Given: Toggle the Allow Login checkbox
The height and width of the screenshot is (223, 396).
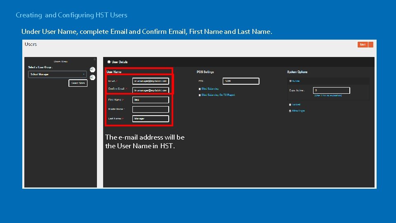Looking at the screenshot, I should tap(290, 111).
